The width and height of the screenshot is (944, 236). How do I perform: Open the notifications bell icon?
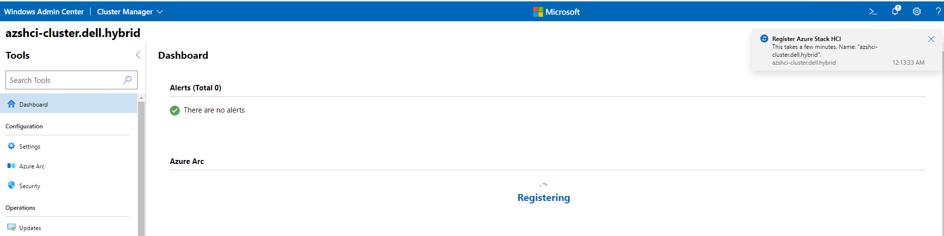(895, 11)
